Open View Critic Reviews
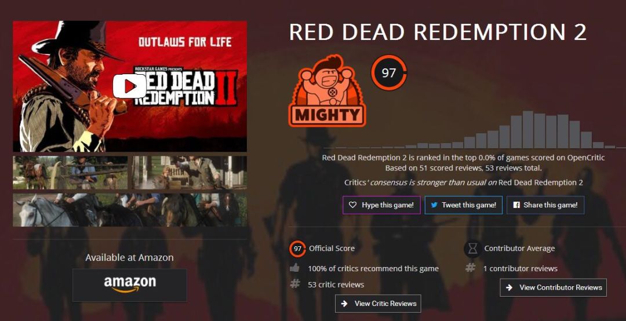The height and width of the screenshot is (321, 626). click(x=378, y=304)
